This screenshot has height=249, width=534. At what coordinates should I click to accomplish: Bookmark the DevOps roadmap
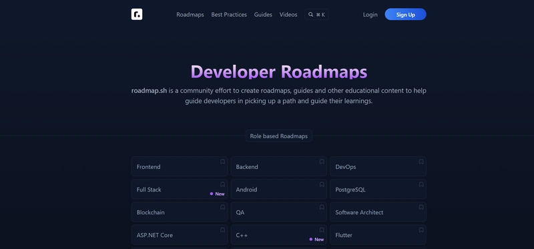[421, 162]
